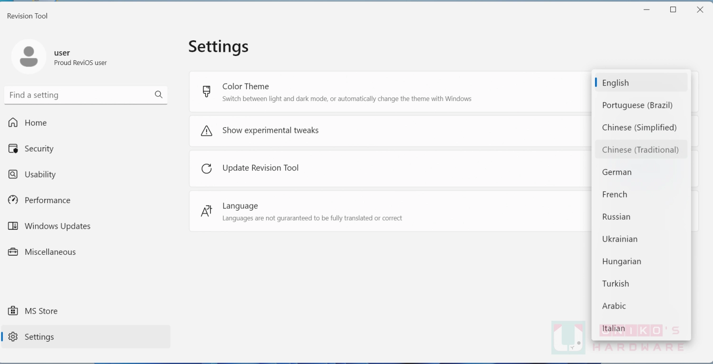This screenshot has height=364, width=713.
Task: Click the search magnifier icon
Action: click(158, 95)
